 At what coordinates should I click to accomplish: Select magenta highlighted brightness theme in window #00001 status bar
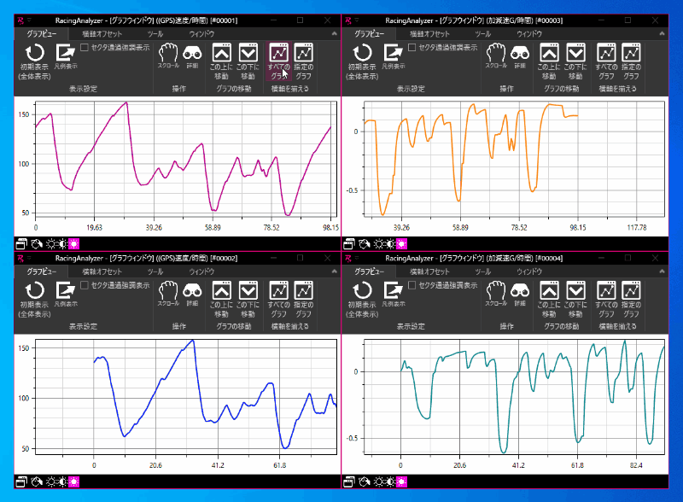pyautogui.click(x=73, y=243)
